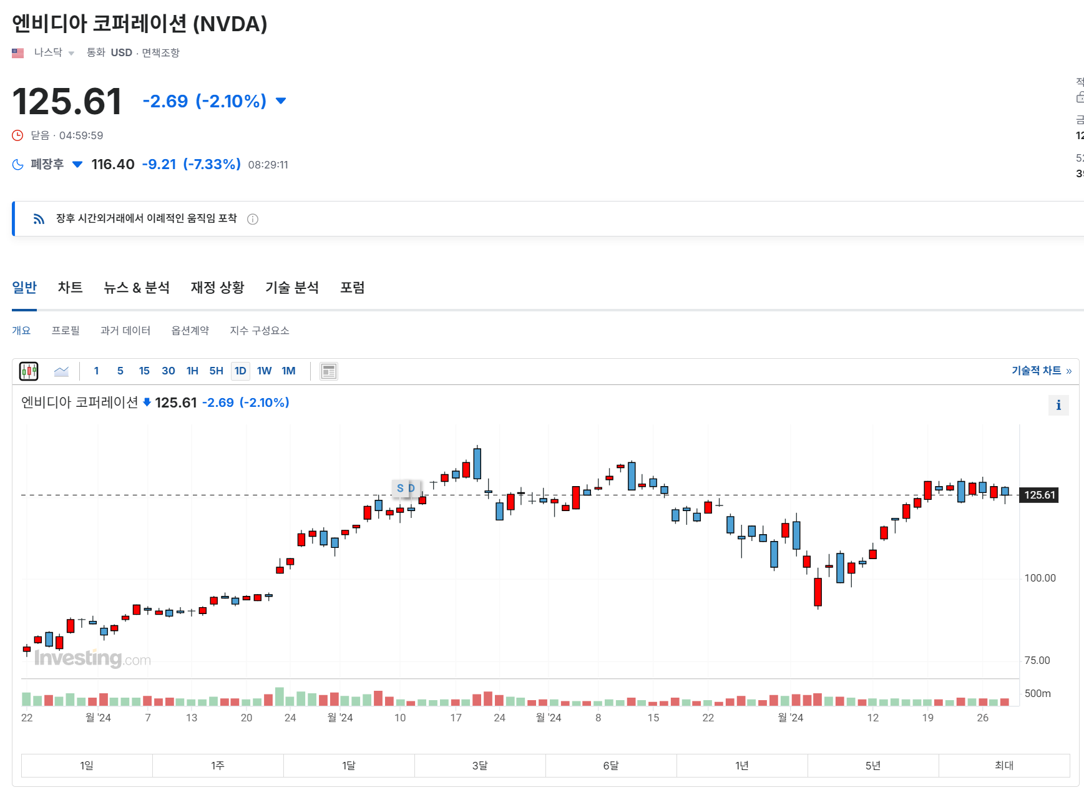Open the chart news table icon
This screenshot has width=1084, height=790.
click(x=329, y=371)
